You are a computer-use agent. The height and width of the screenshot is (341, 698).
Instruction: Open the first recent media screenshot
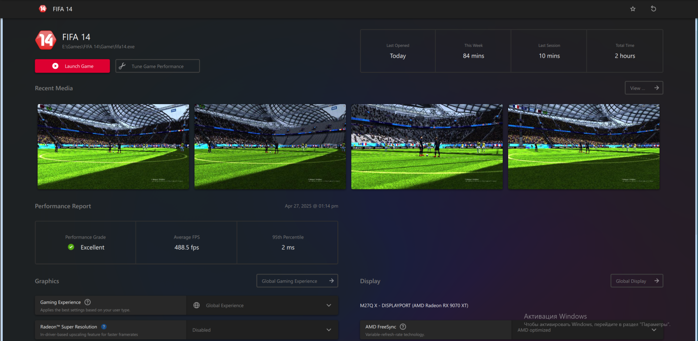(x=113, y=147)
